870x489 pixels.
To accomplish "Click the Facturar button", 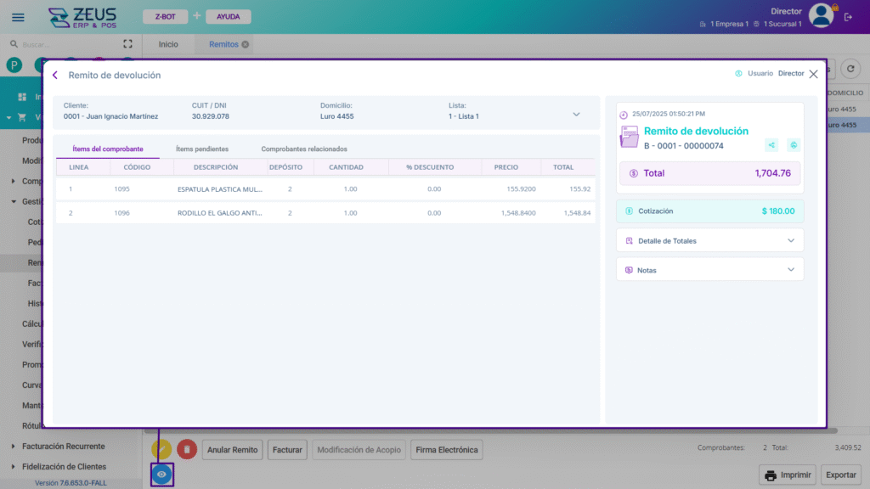I will tap(287, 450).
